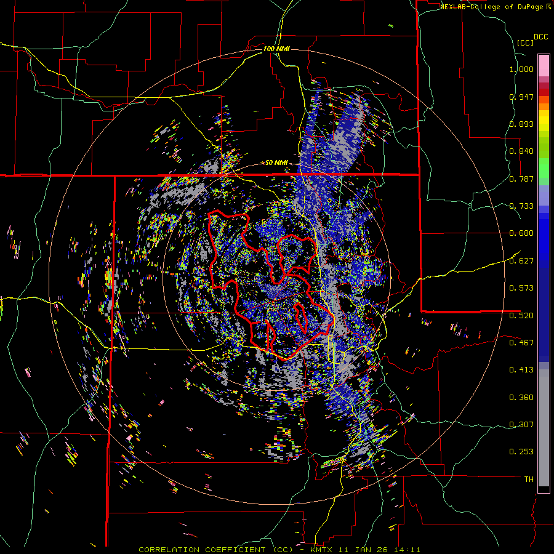The height and width of the screenshot is (554, 554).
Task: Pick the bright green swatch in the color bar
Action: [544, 168]
